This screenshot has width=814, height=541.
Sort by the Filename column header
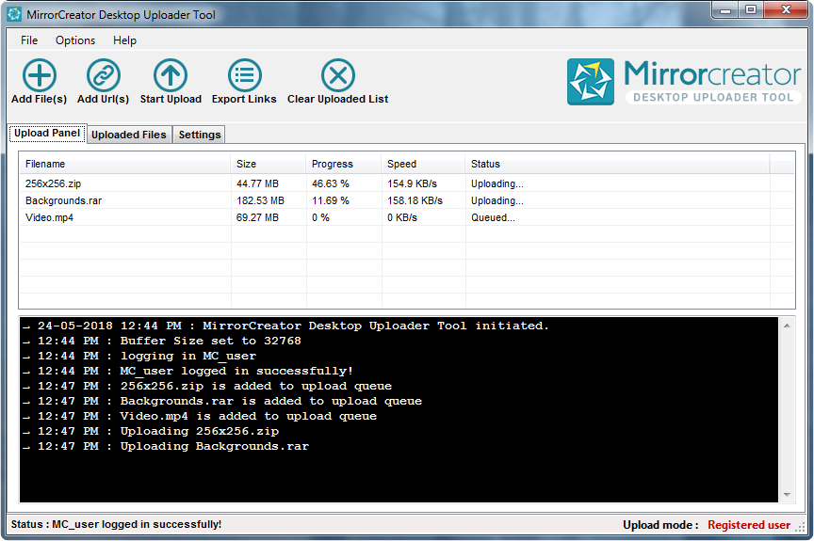pos(124,164)
